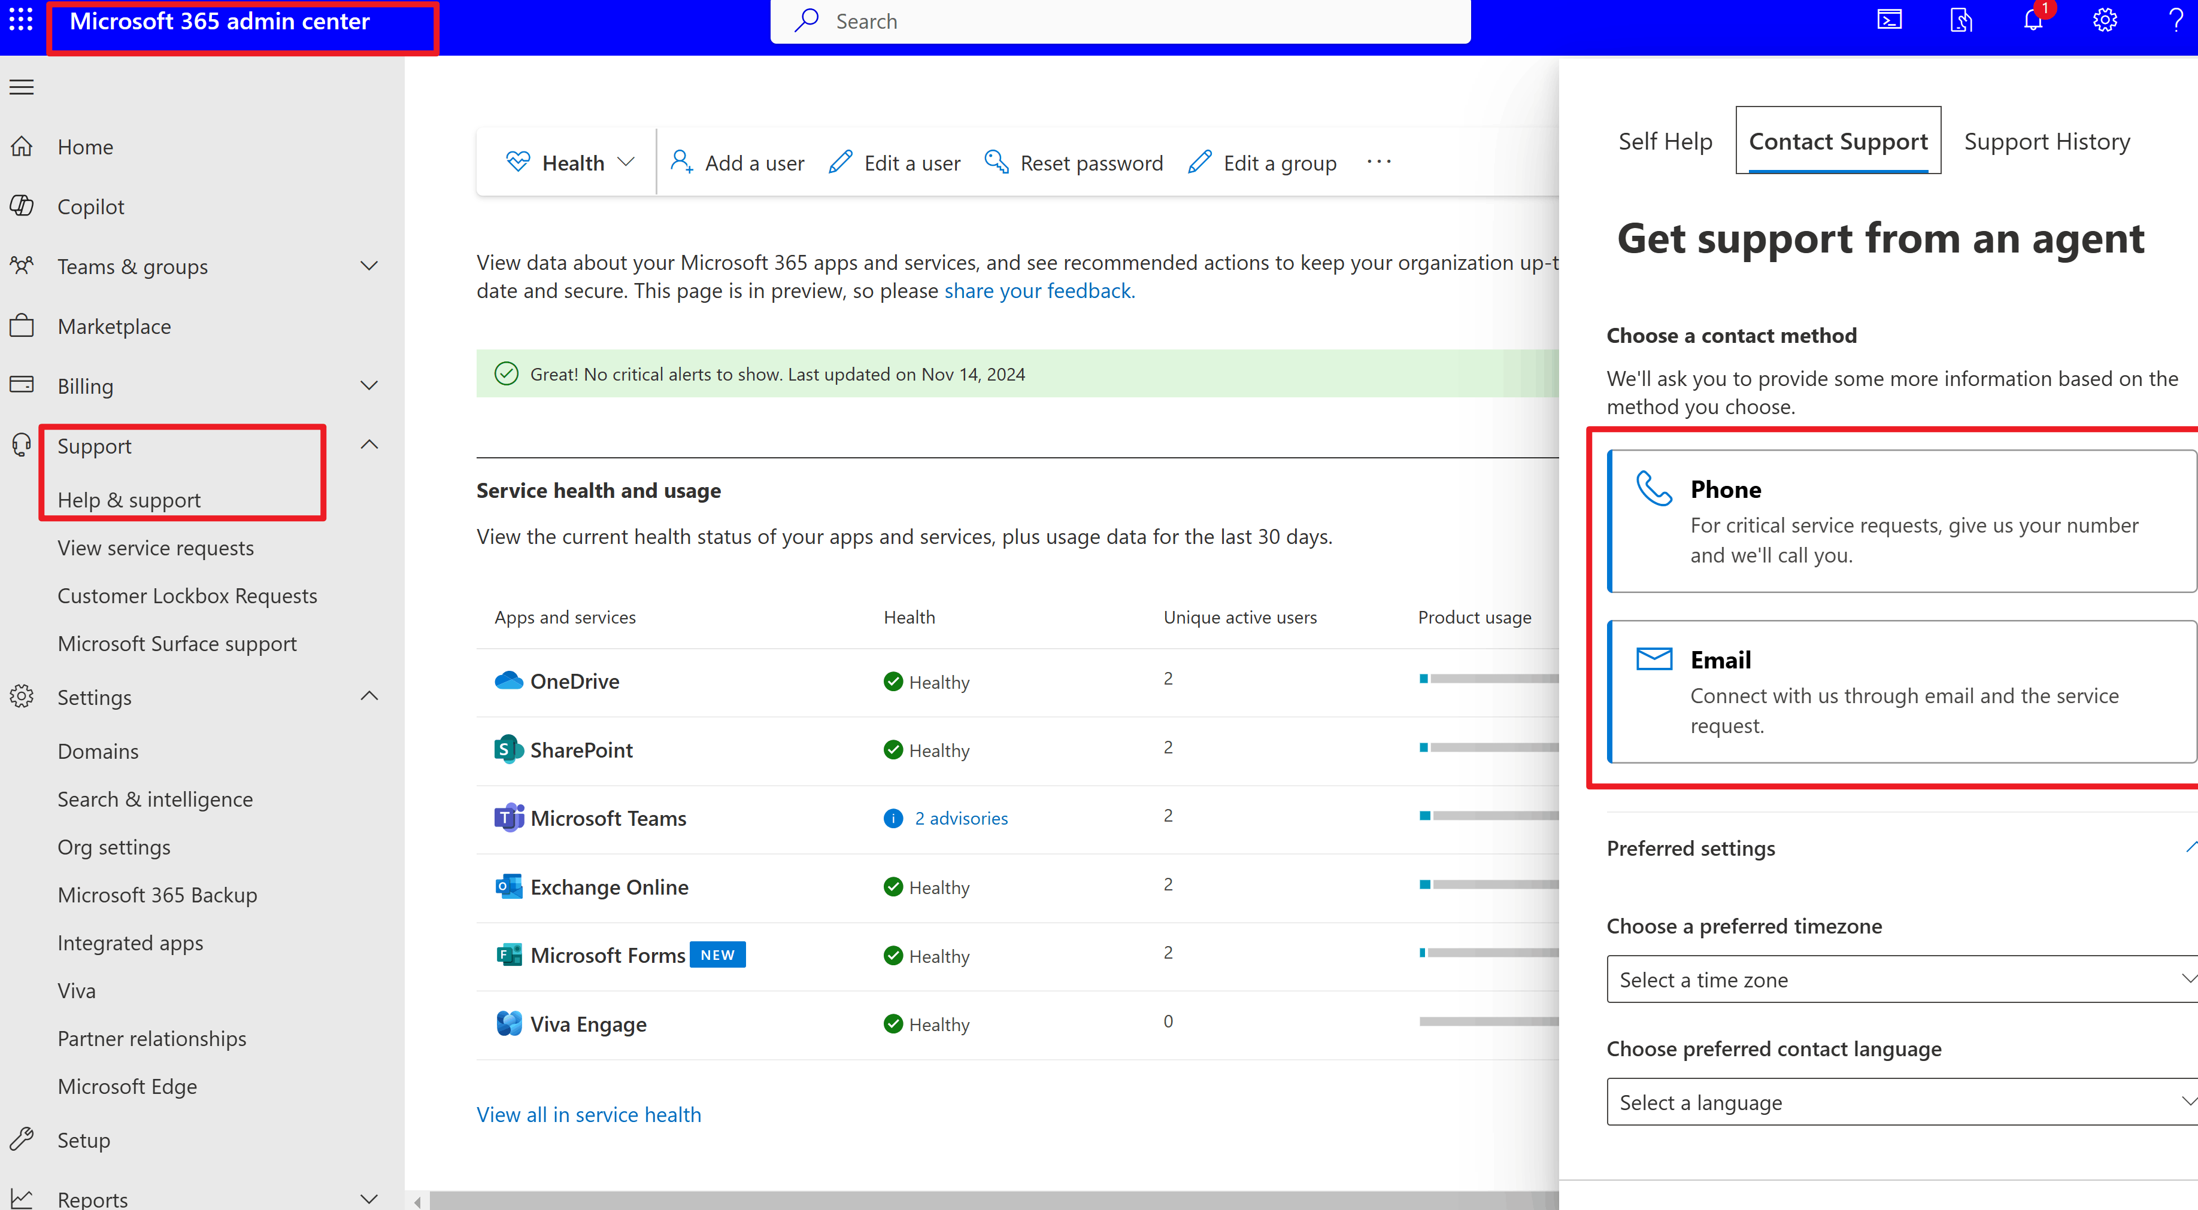This screenshot has height=1210, width=2198.
Task: Click the Microsoft Teams app icon
Action: click(x=508, y=818)
